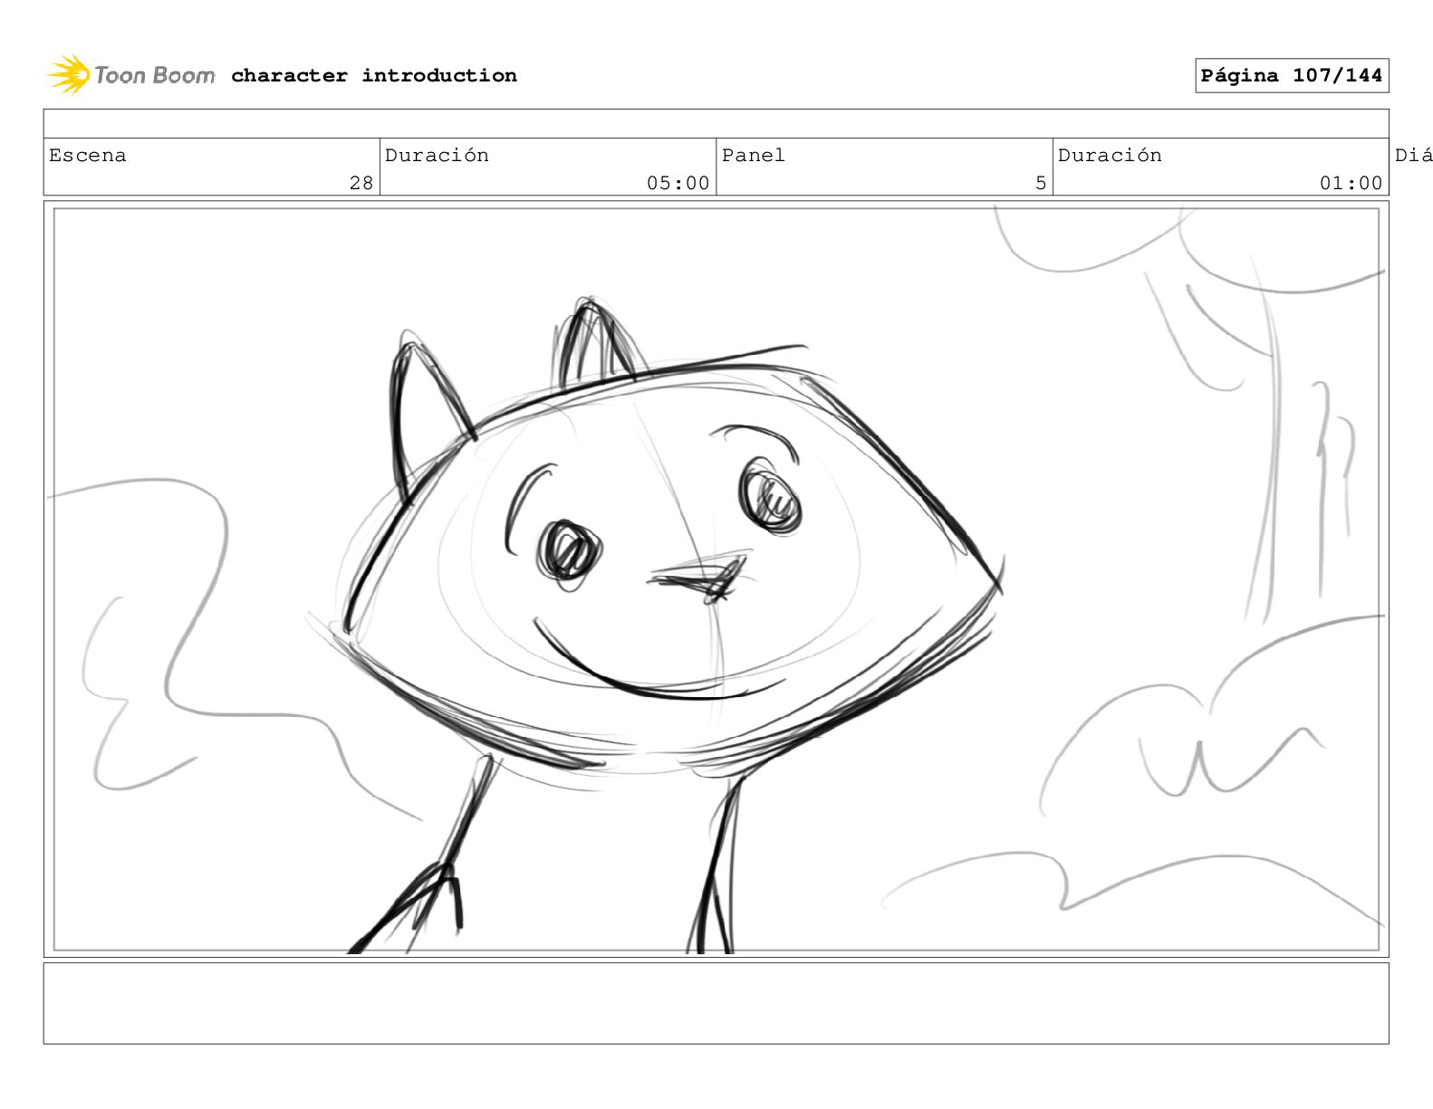Click the 'Duración' label right of Panel
The image size is (1433, 1109).
click(1110, 155)
